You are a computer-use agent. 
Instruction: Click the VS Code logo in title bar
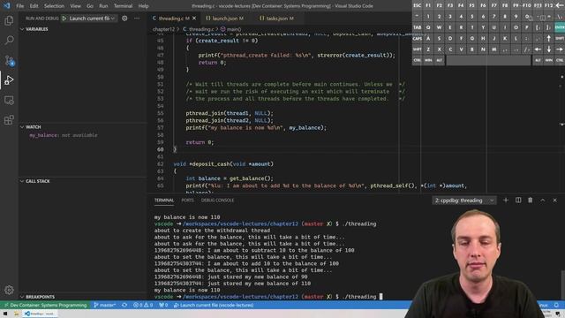pyautogui.click(x=6, y=6)
